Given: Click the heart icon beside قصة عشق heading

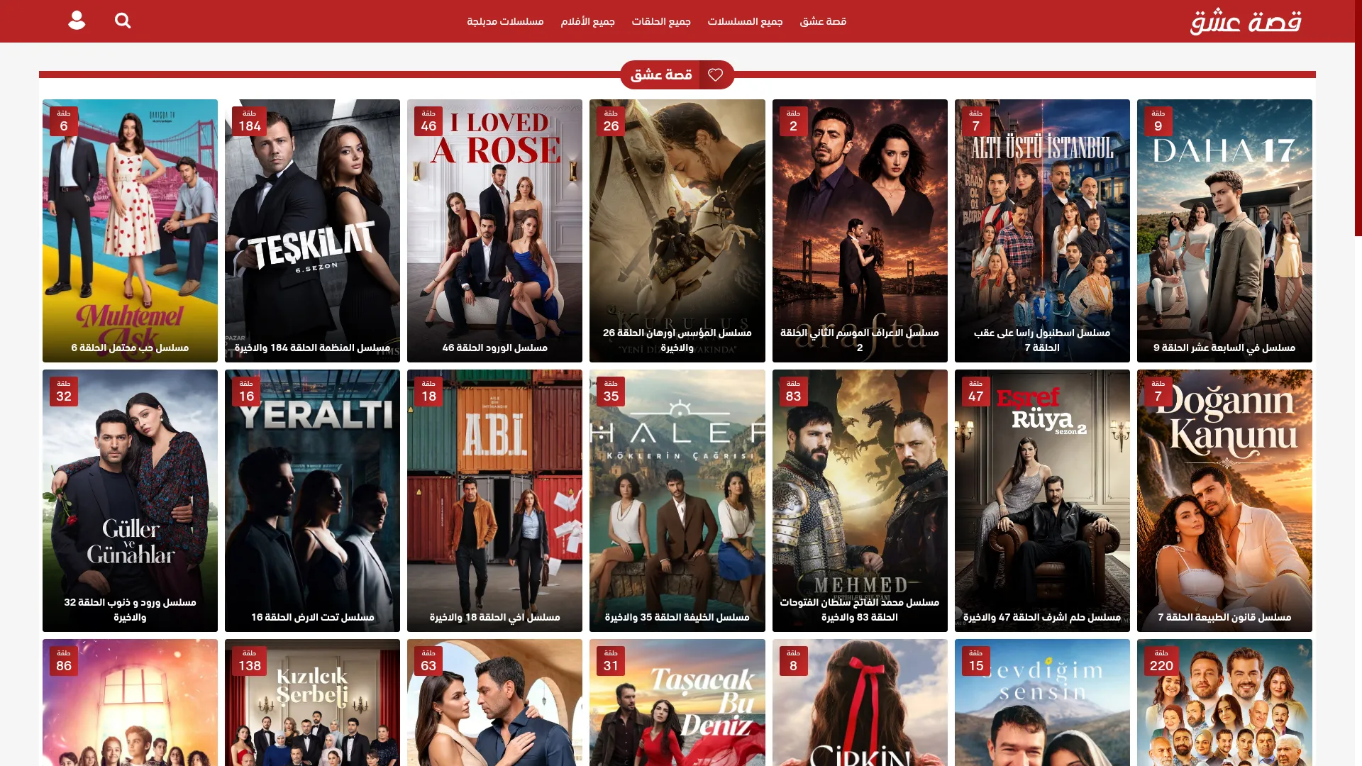Looking at the screenshot, I should [716, 74].
